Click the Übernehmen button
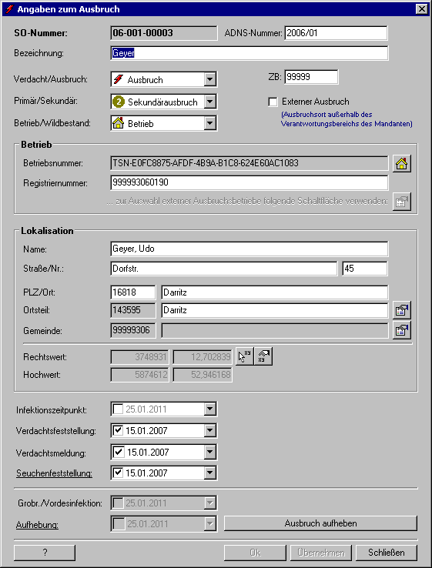Screen dimensions: 432x568 pos(321,553)
